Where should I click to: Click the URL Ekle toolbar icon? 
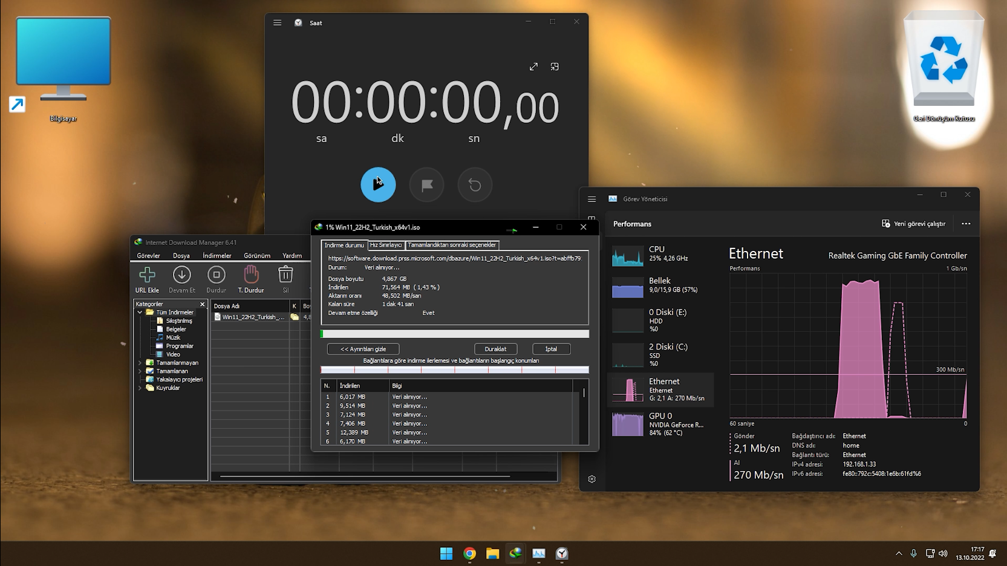coord(147,279)
